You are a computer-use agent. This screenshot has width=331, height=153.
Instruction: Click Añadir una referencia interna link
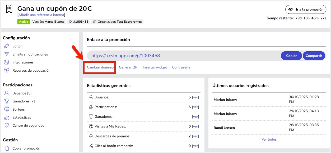tap(41, 15)
